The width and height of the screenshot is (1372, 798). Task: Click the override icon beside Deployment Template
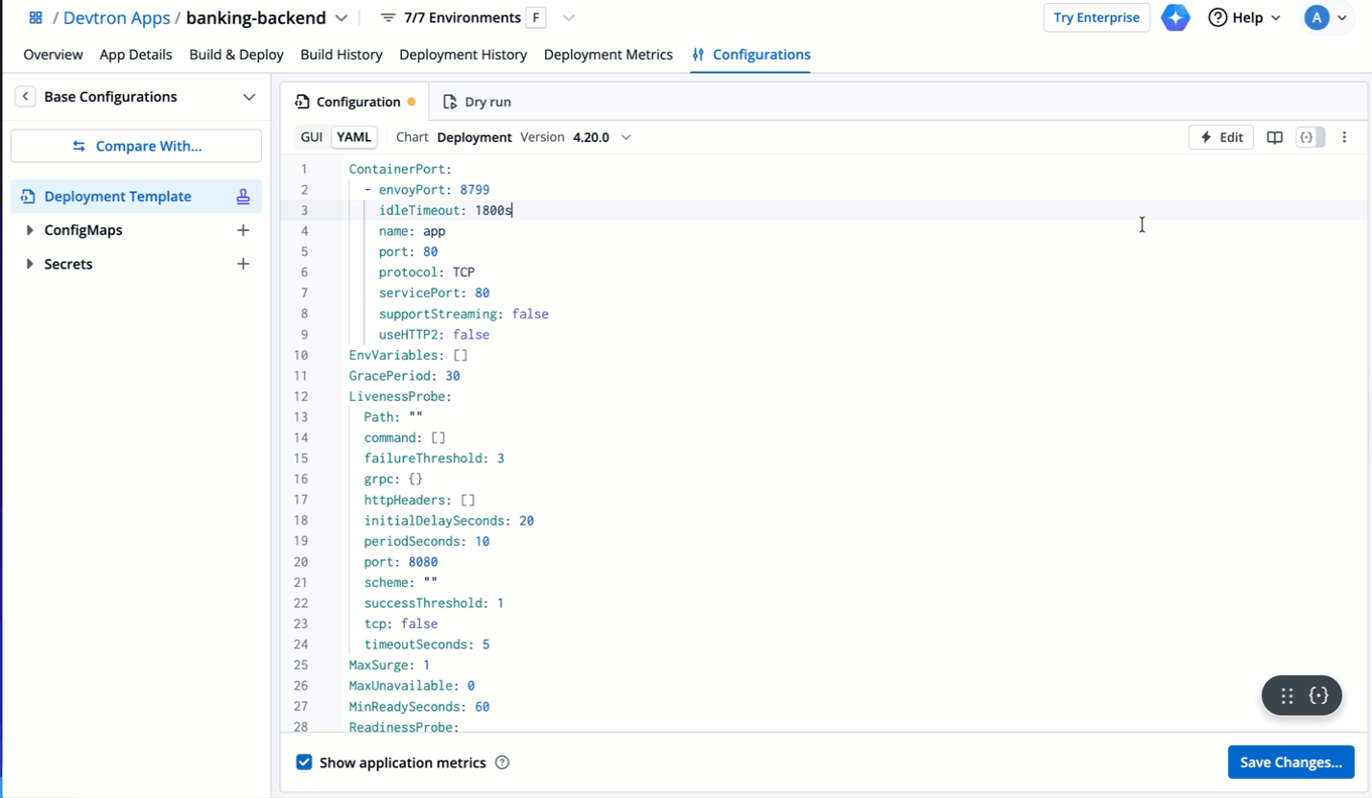[x=244, y=196]
